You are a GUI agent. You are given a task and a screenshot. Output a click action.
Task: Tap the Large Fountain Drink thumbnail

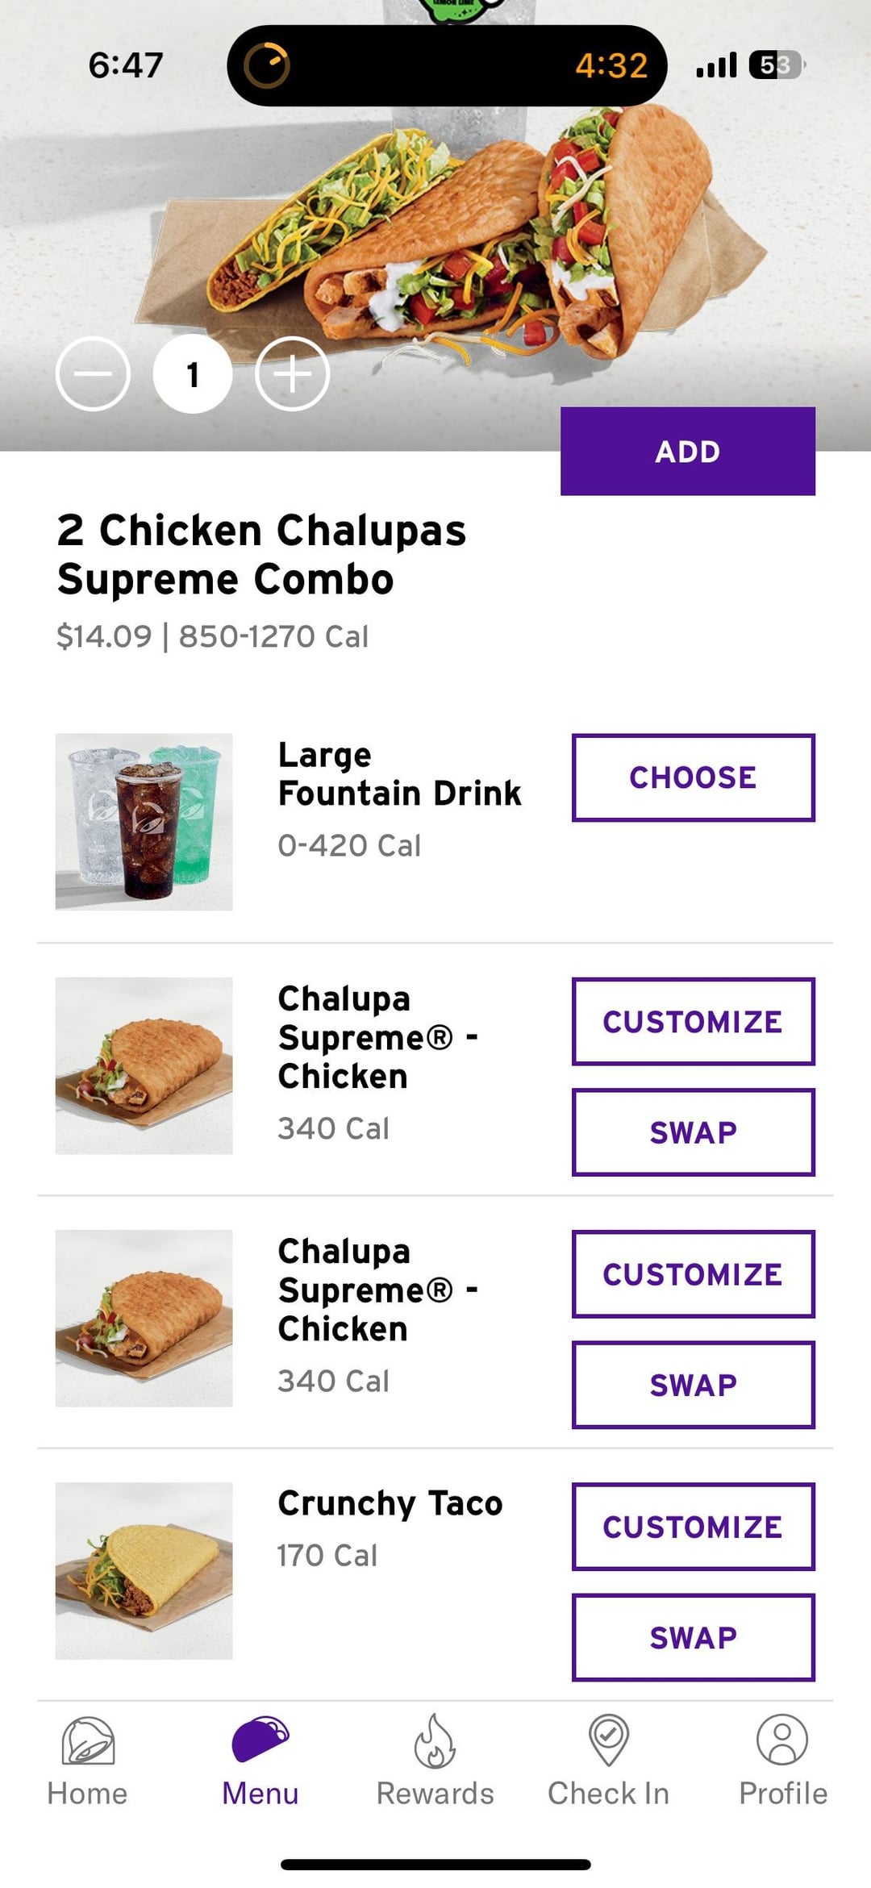tap(144, 822)
